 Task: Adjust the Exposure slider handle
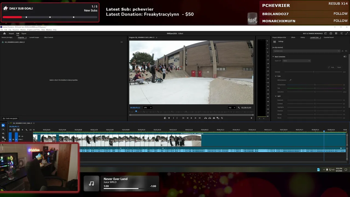click(x=315, y=100)
